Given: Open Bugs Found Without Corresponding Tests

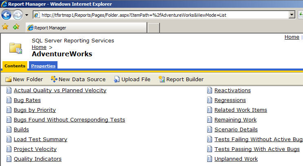Looking at the screenshot, I should coord(69,120).
